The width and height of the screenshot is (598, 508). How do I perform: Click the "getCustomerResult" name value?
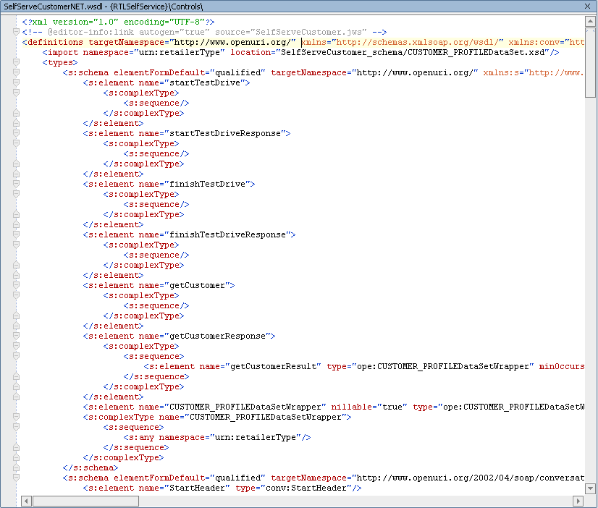[273, 367]
